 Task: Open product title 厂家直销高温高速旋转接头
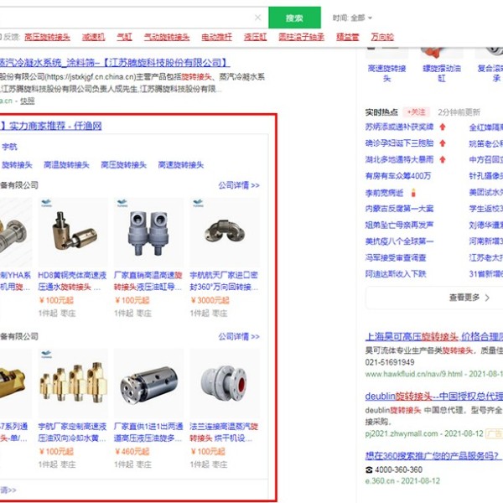tap(148, 281)
